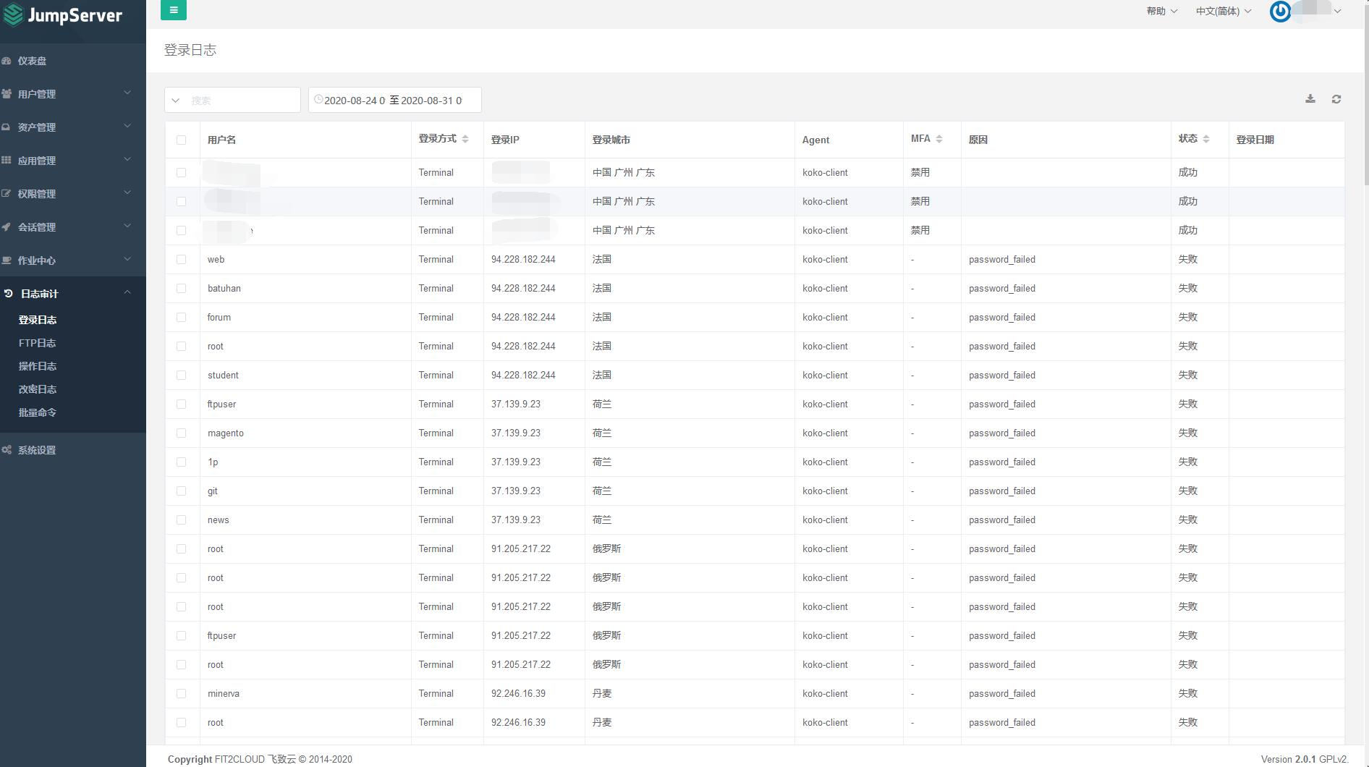Open 操作日志 in sidebar
Image resolution: width=1369 pixels, height=767 pixels.
click(38, 366)
